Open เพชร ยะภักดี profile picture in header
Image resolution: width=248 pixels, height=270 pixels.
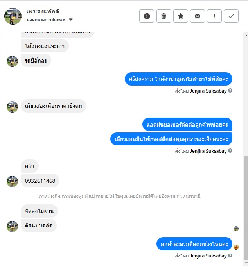click(x=13, y=16)
